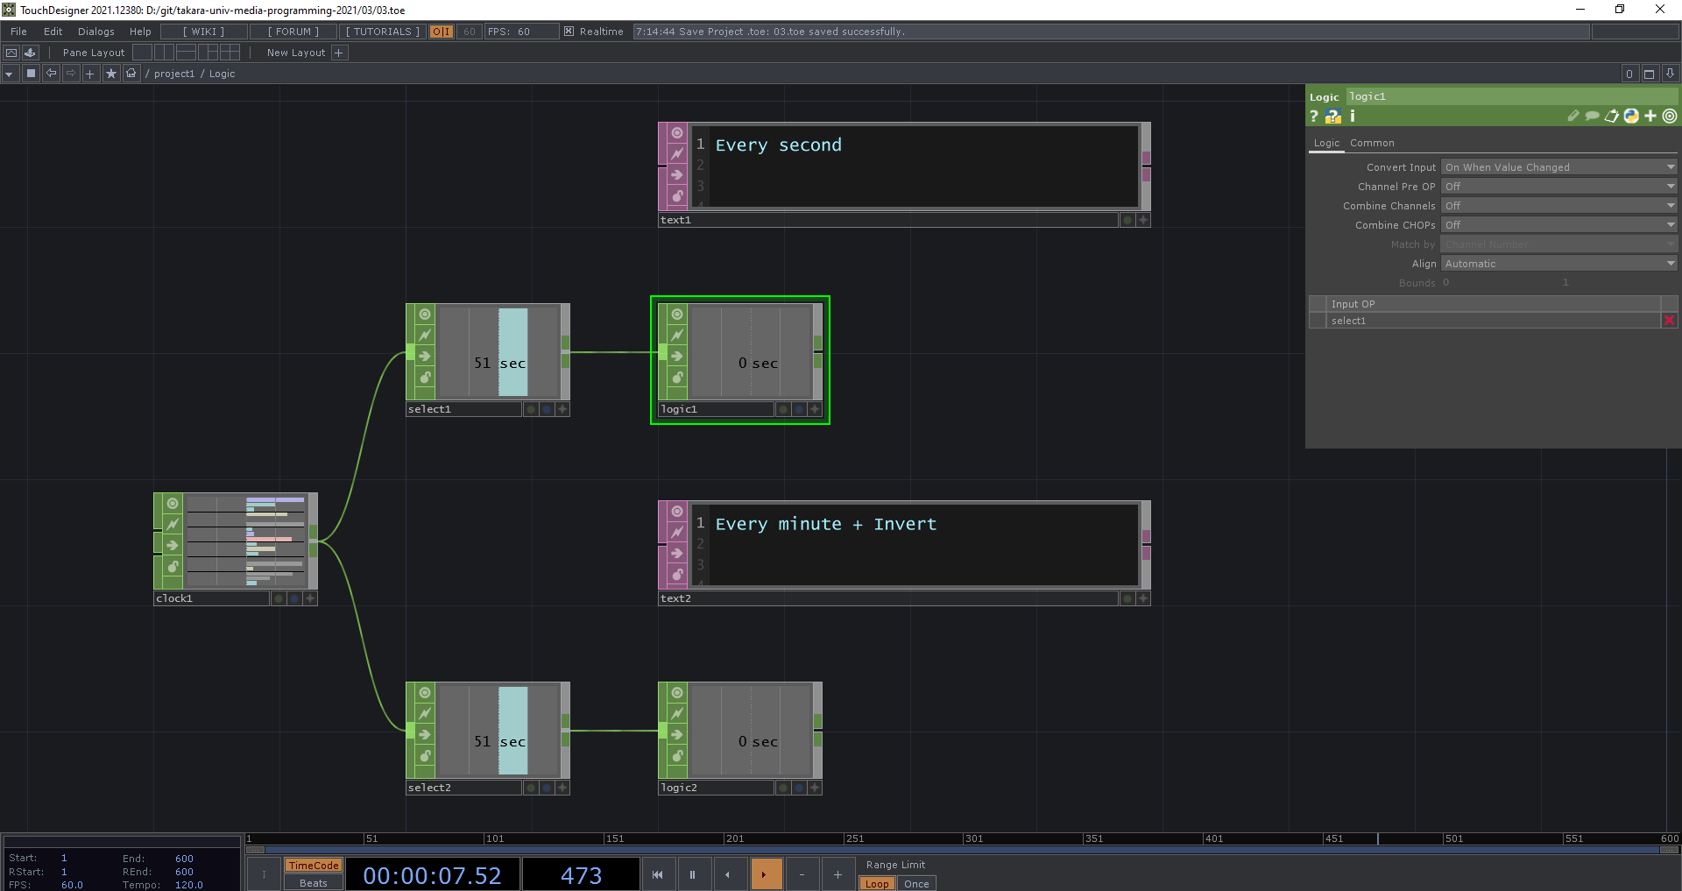The height and width of the screenshot is (891, 1682).
Task: Switch to the Common parameter tab
Action: (x=1372, y=143)
